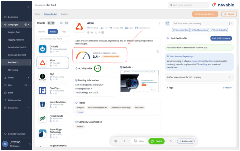Switch to the Golden Basket tab
This screenshot has width=240, height=151.
coord(51,14)
